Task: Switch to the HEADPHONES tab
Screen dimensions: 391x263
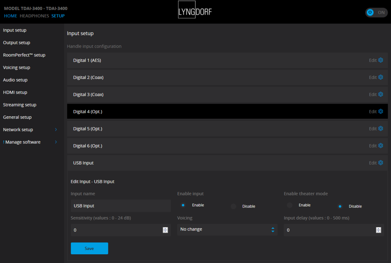Action: [34, 16]
